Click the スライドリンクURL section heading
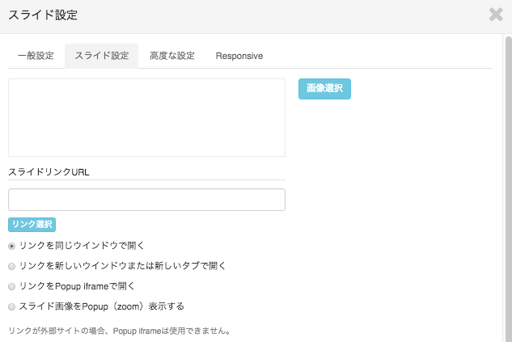 point(49,172)
